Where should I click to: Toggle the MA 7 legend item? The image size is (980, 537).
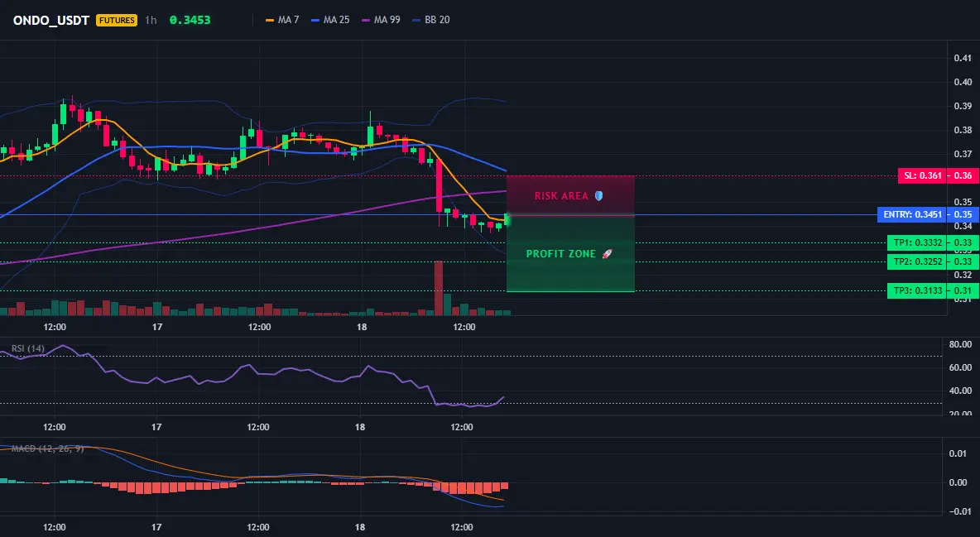tap(282, 20)
